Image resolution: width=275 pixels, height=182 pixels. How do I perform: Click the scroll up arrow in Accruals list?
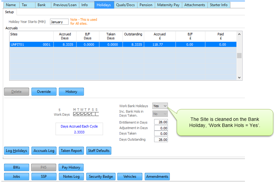pos(239,34)
